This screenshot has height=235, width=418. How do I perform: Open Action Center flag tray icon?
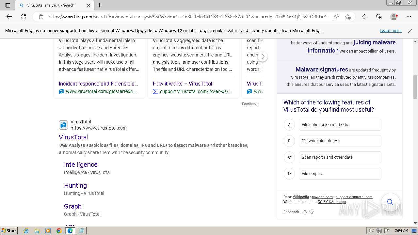[387, 231]
